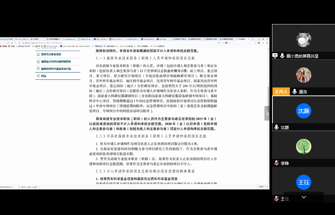The height and width of the screenshot is (215, 335).
Task: Click the muted microphone icon for 王珏
Action: coord(276,199)
